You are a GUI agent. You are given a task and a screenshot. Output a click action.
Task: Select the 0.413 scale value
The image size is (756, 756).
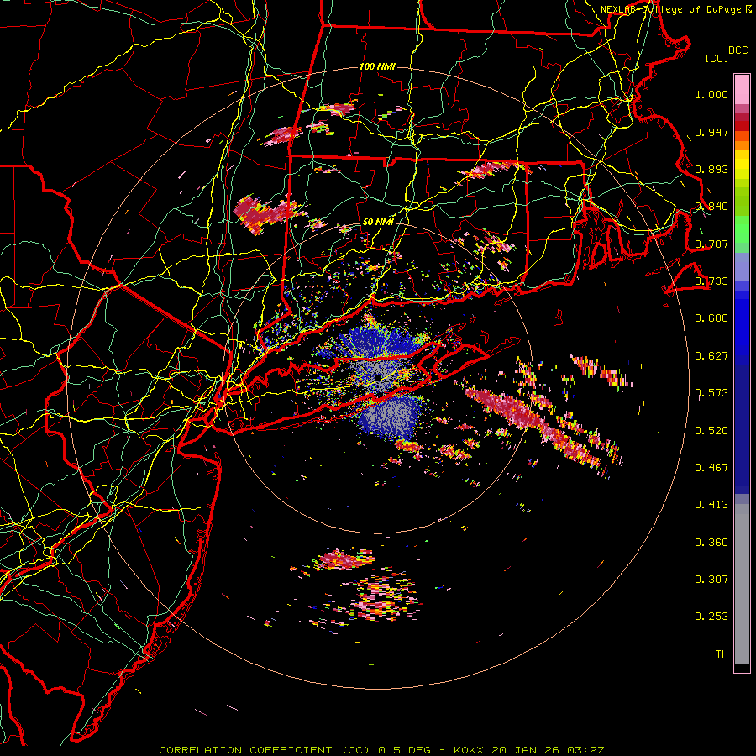point(711,505)
